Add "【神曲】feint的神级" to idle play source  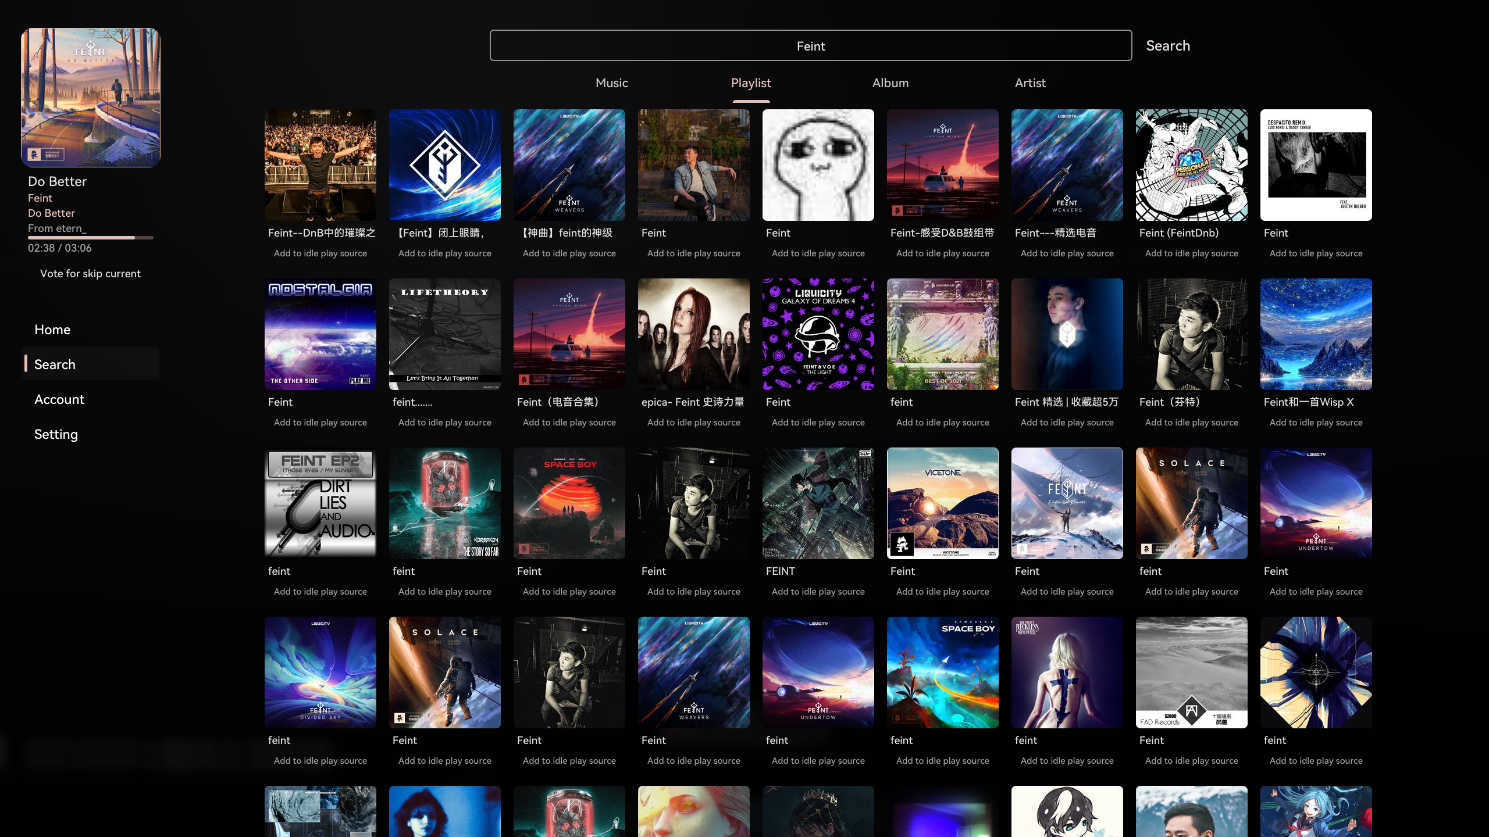(x=569, y=253)
